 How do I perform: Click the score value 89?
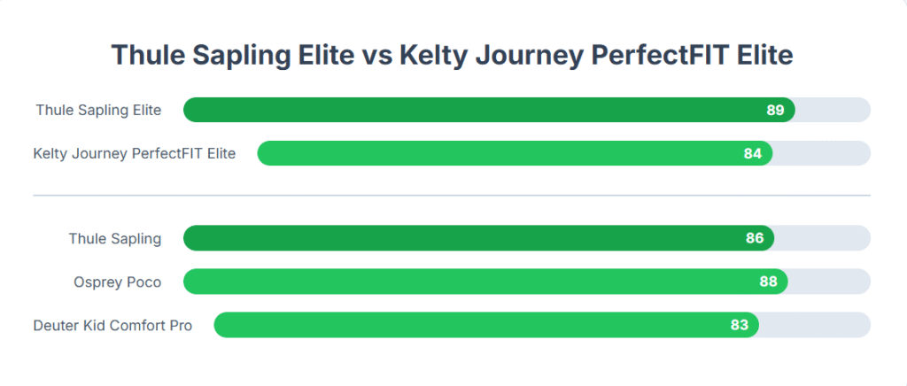tap(775, 111)
